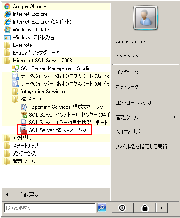This screenshot has height=218, width=180.
Task: Open Windows Update icon
Action: click(x=7, y=30)
